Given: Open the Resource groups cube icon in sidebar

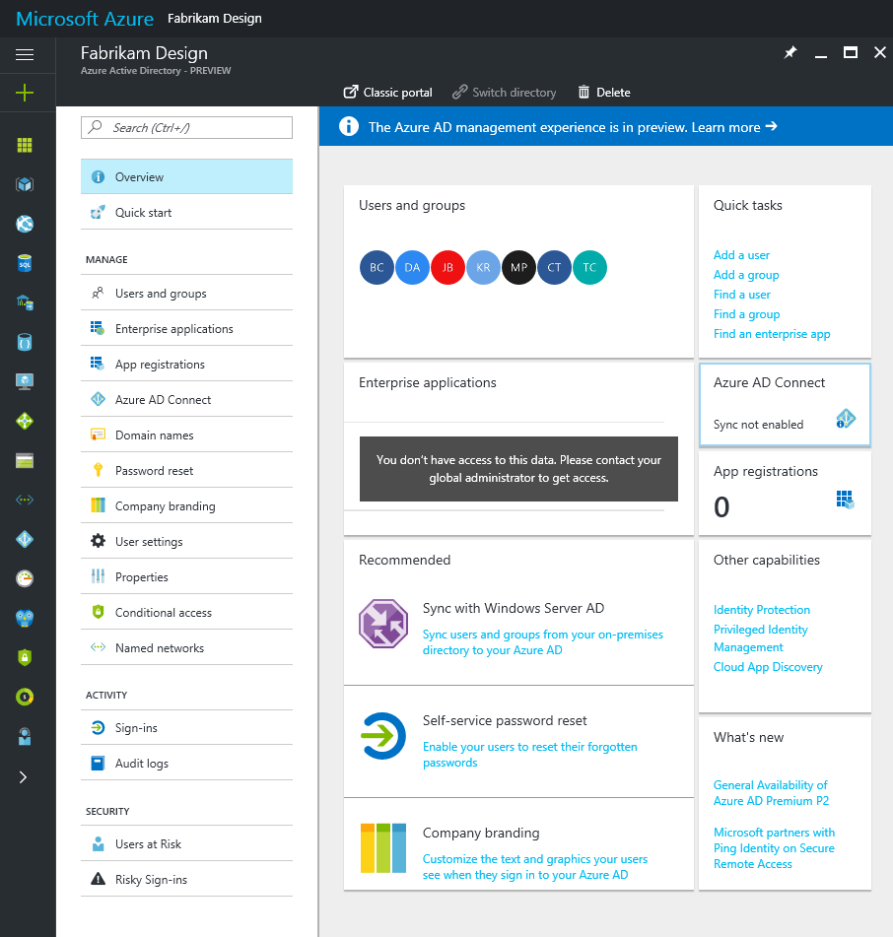Looking at the screenshot, I should point(25,184).
